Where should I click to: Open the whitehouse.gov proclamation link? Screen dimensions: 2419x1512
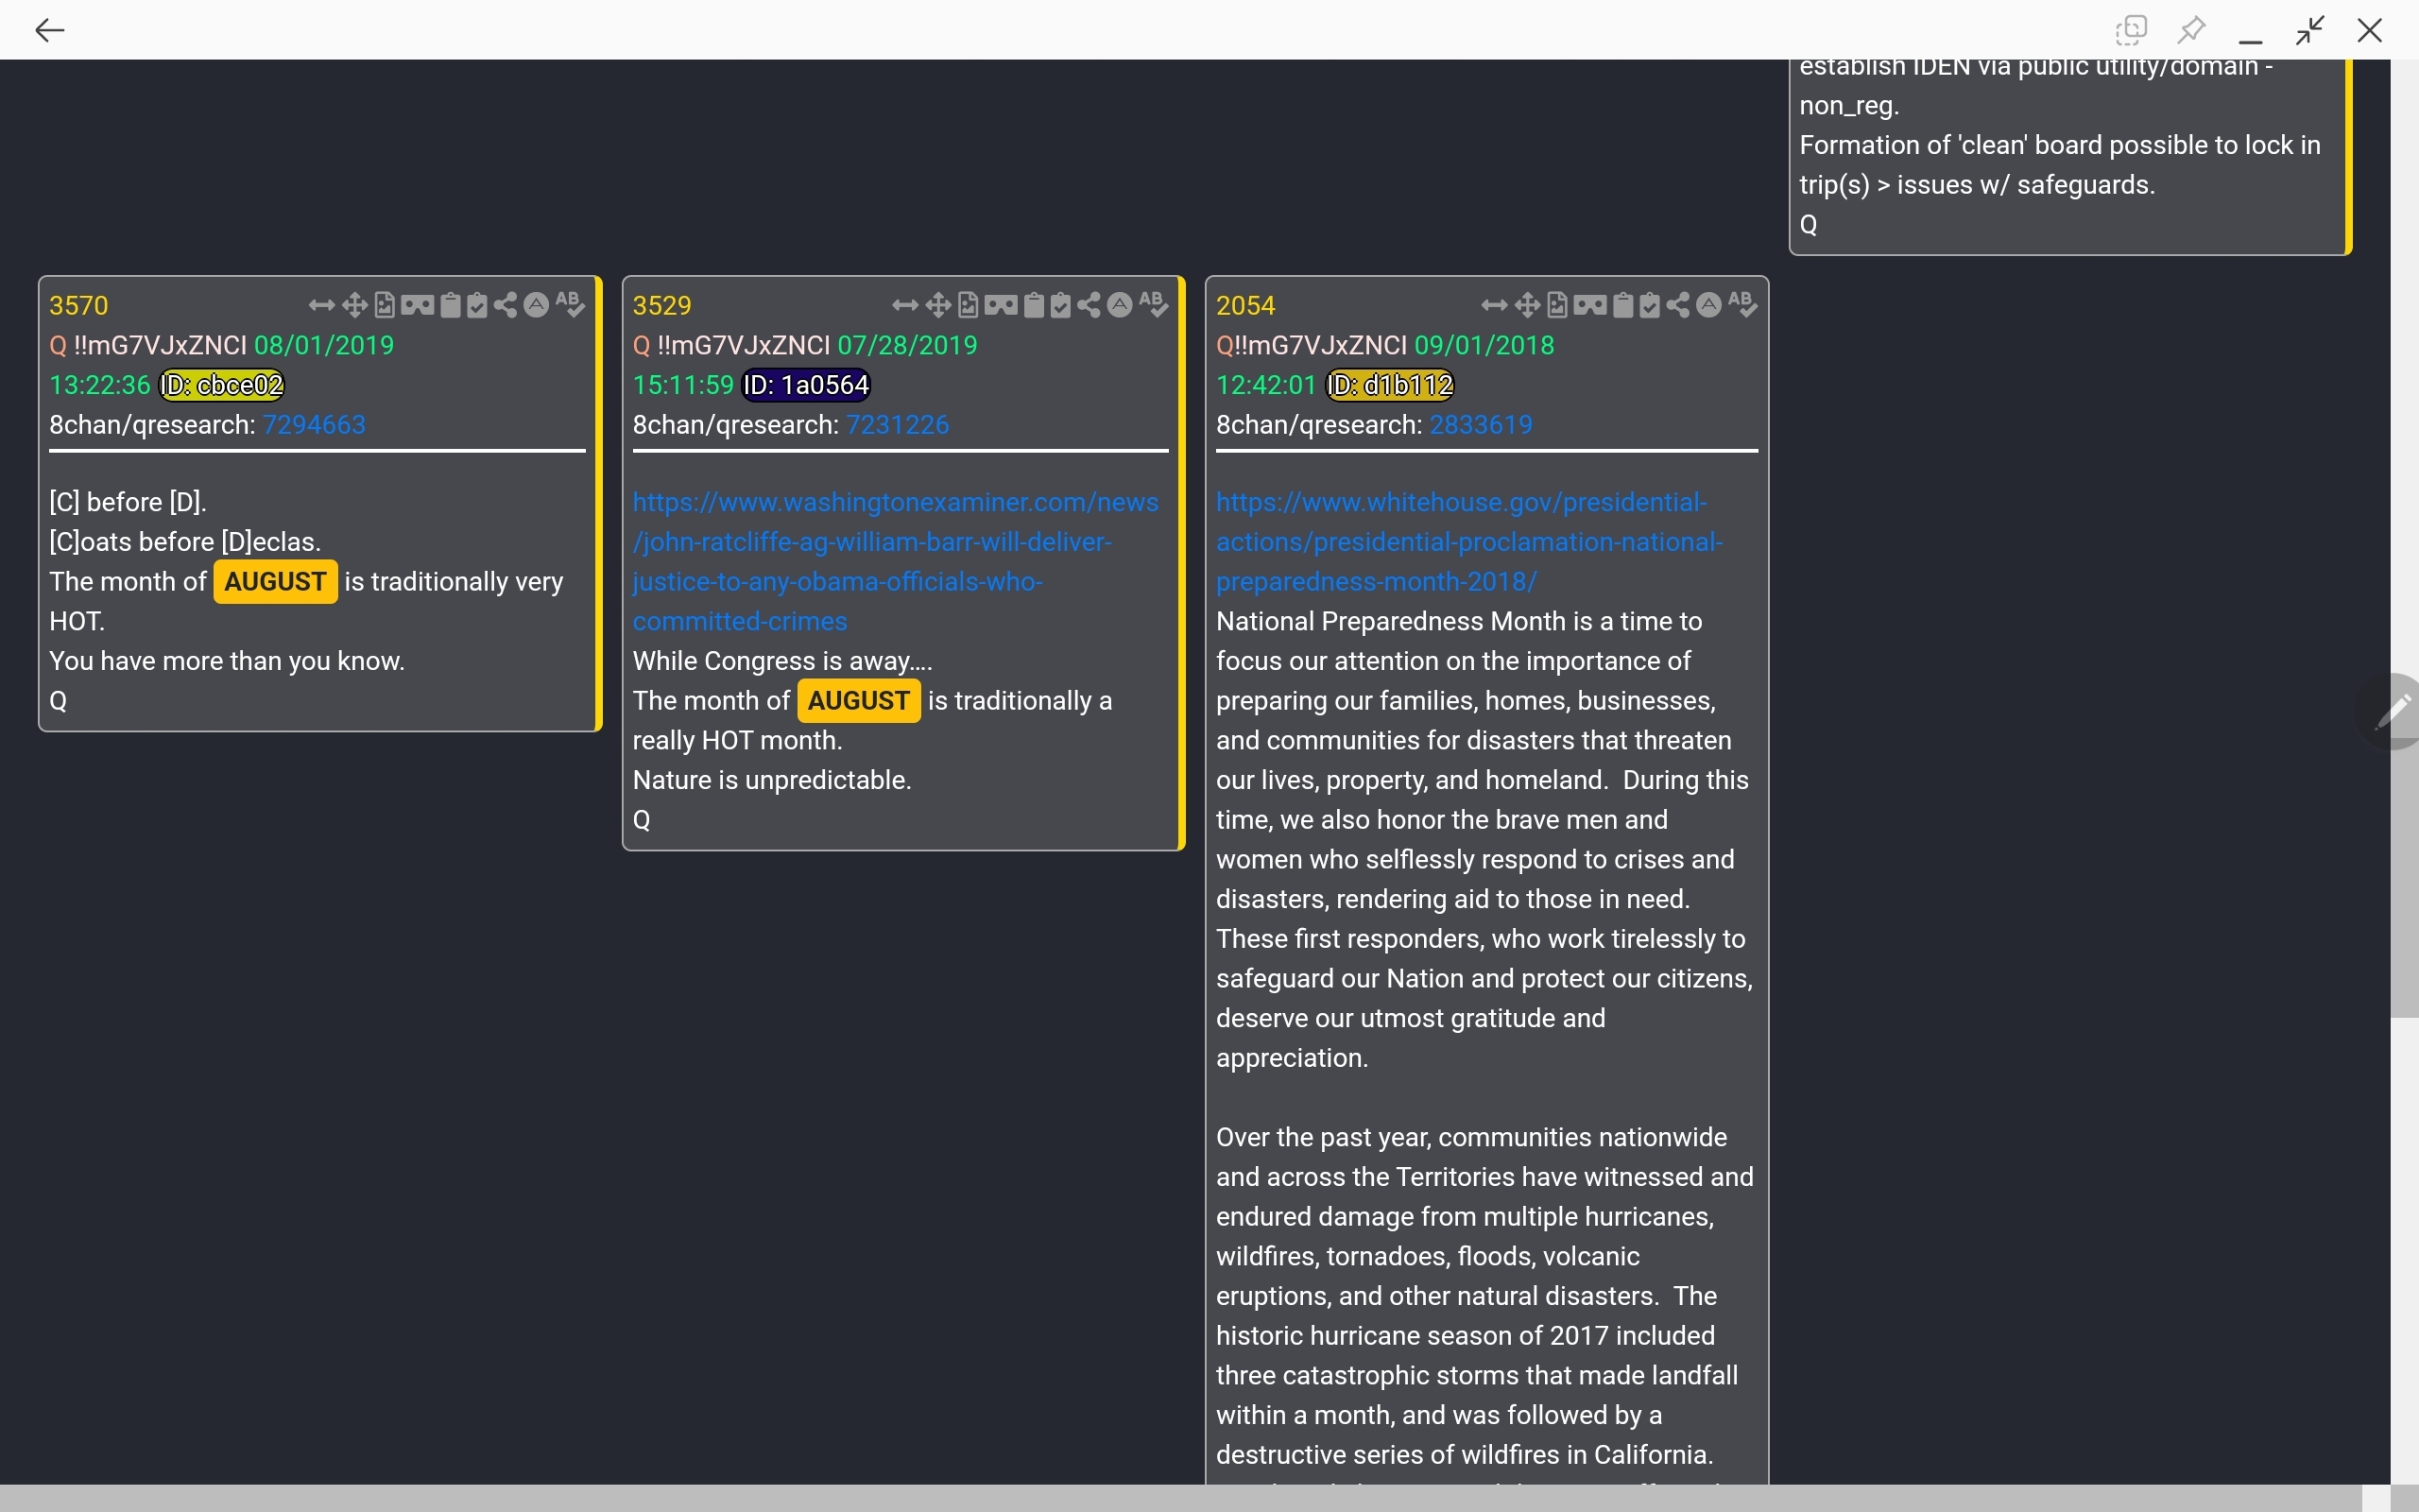point(1469,541)
